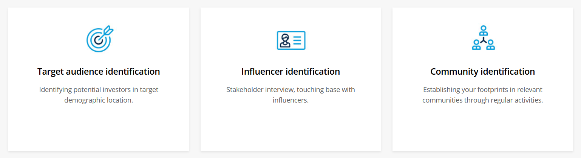Viewport: 581px width, 158px height.
Task: Click the arrow hitting the bullseye
Action: coord(108,30)
